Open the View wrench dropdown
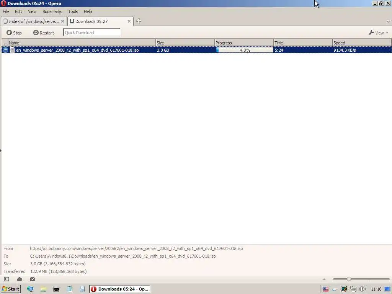The width and height of the screenshot is (392, 294). click(x=379, y=33)
